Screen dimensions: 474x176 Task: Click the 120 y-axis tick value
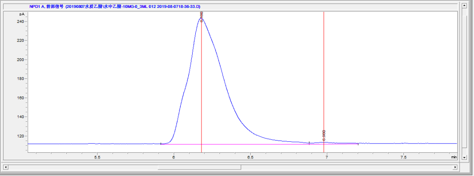point(21,136)
